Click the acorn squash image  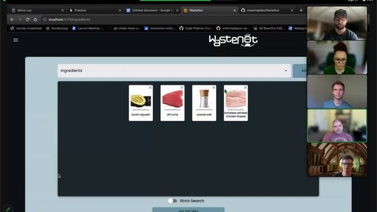[141, 100]
